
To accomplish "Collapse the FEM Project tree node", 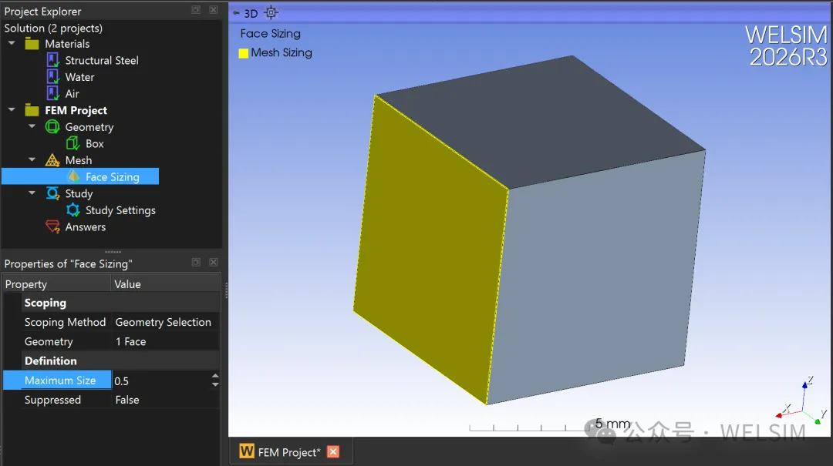I will point(12,110).
